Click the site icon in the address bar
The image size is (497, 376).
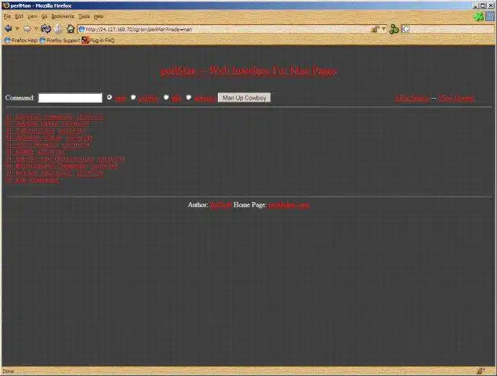point(82,29)
